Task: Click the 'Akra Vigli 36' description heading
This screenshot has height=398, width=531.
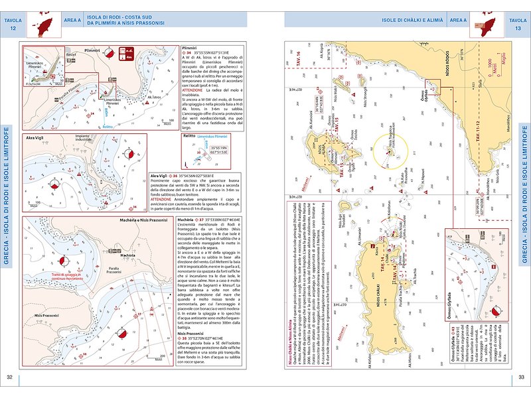Action: click(163, 176)
